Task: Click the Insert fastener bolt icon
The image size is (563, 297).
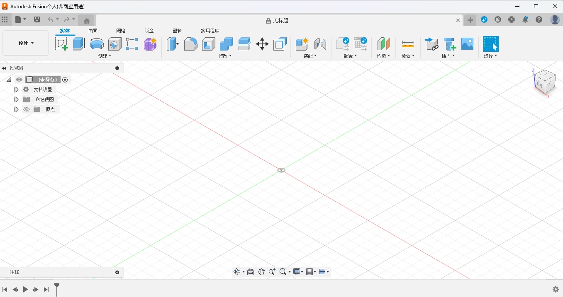Action: coord(450,44)
